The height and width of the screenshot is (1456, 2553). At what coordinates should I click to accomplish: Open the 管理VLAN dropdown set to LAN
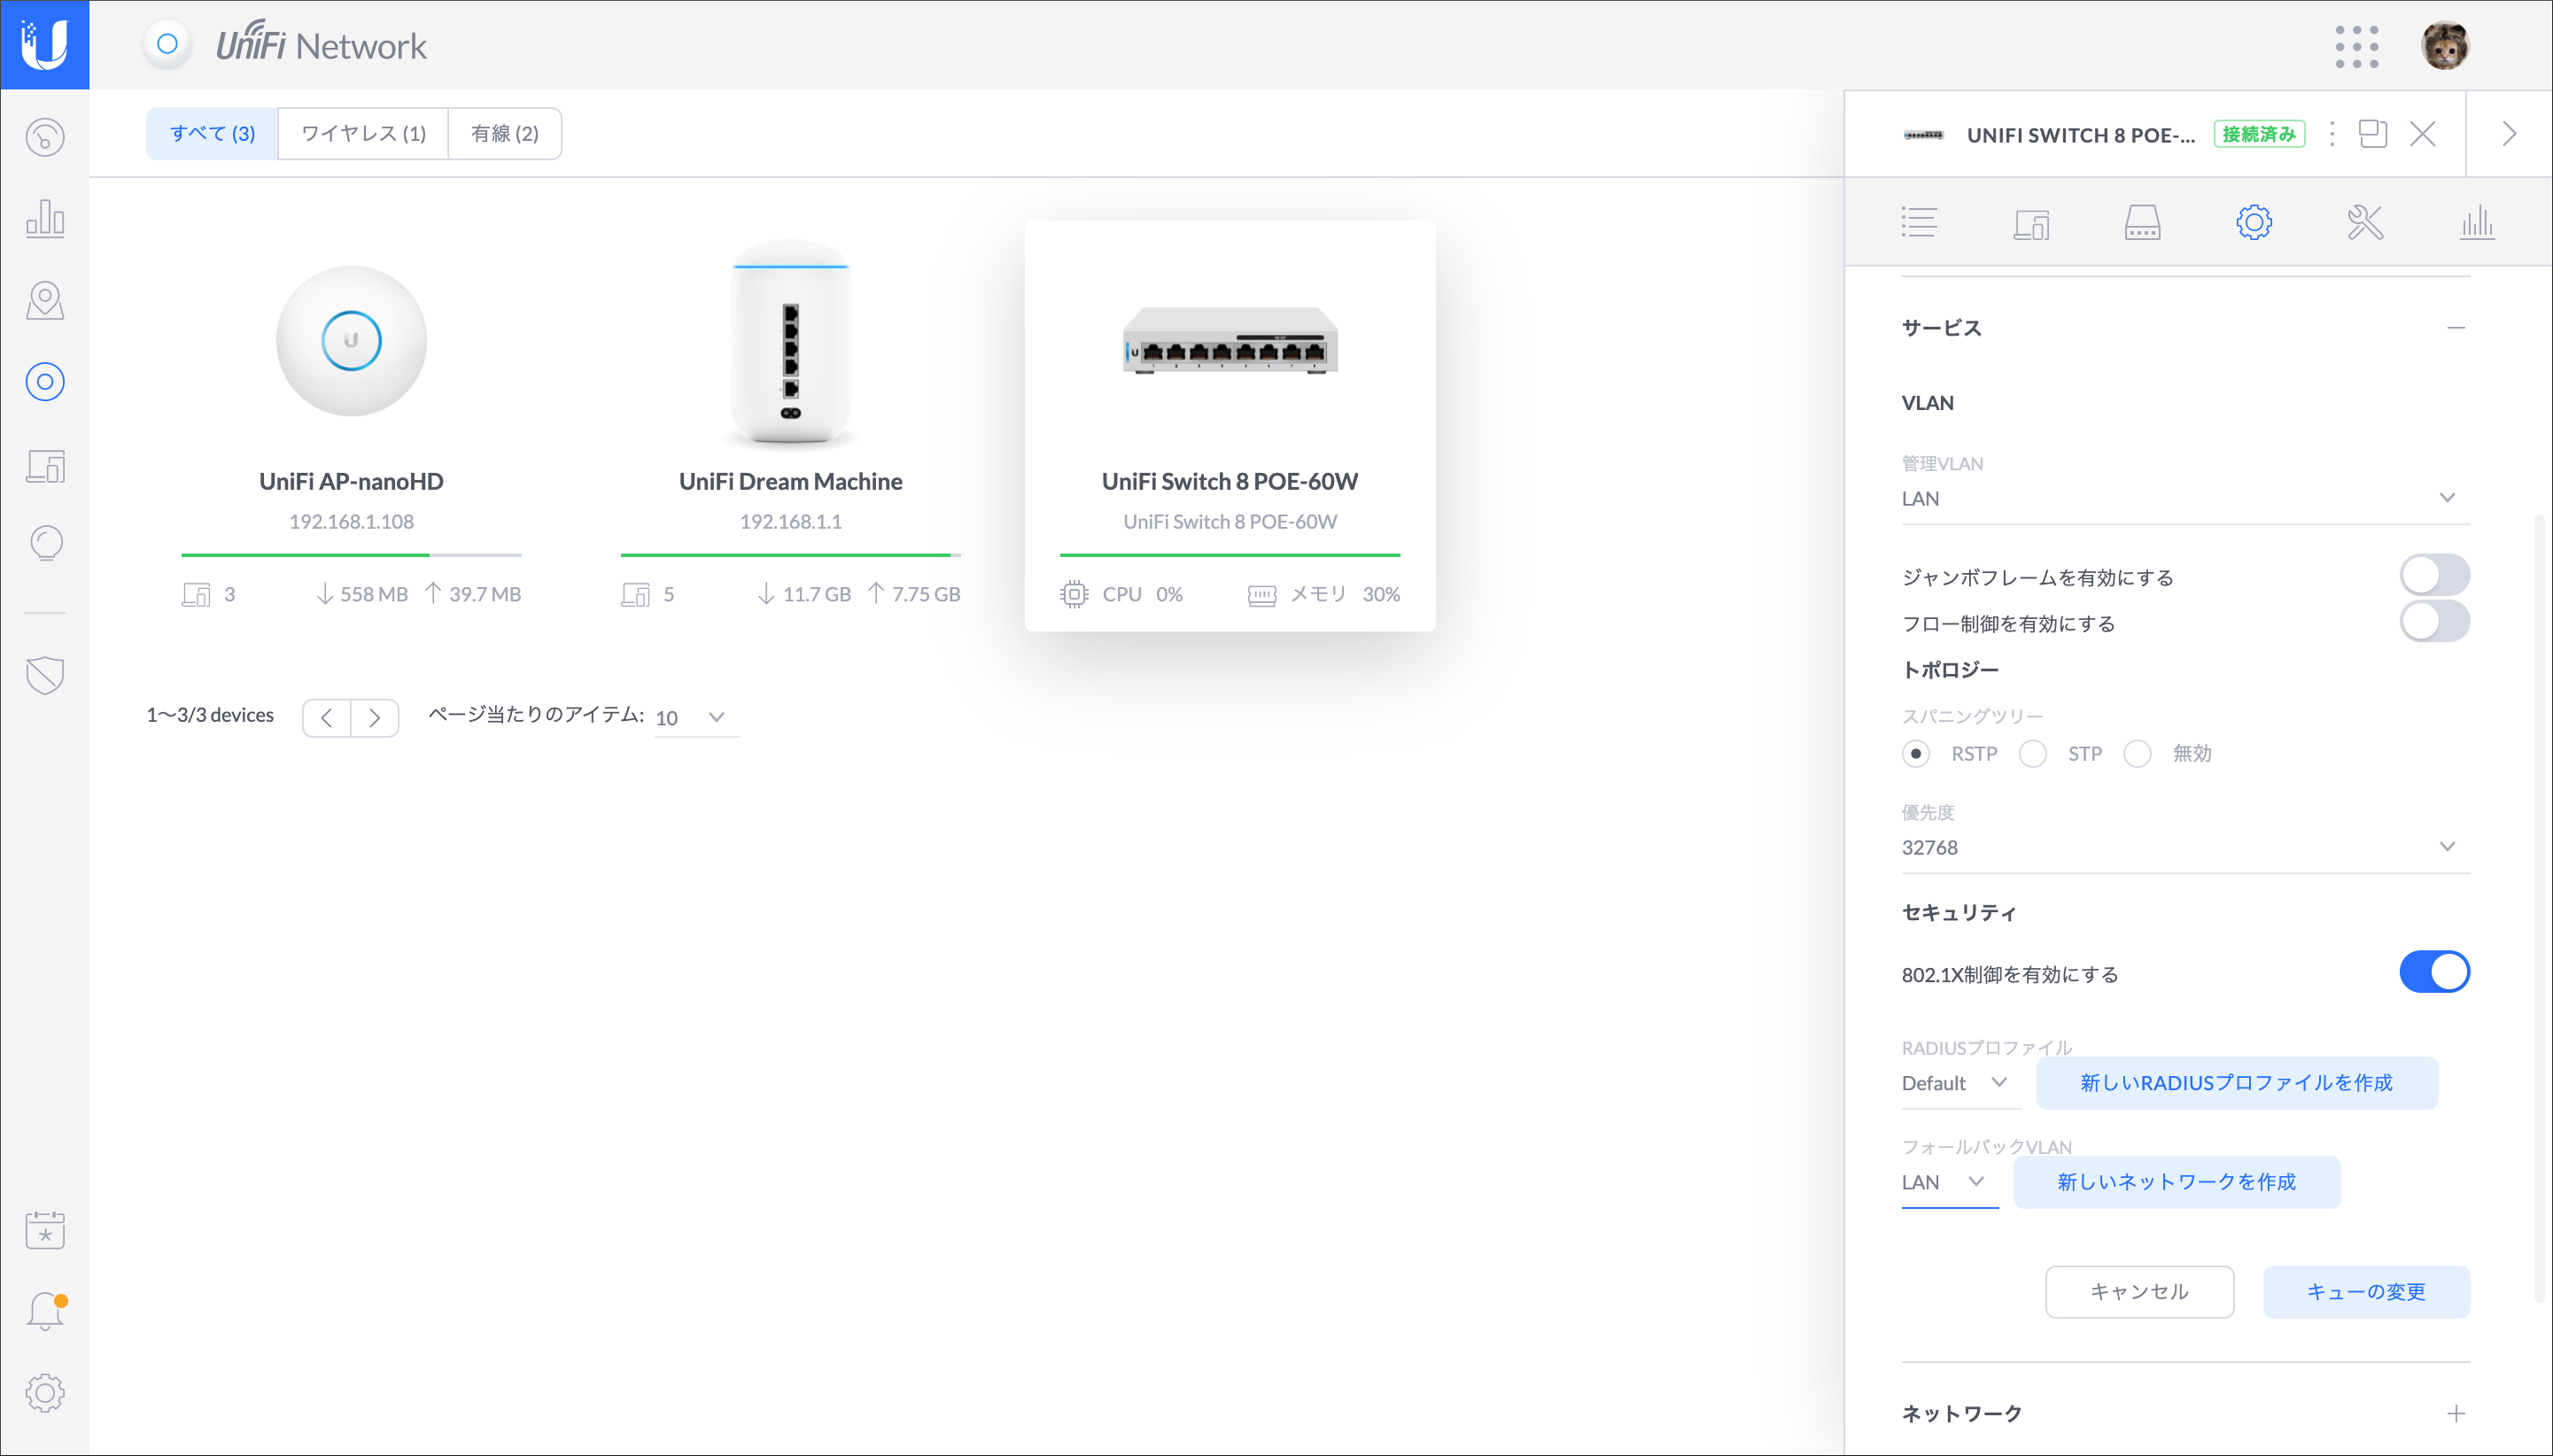pyautogui.click(x=2185, y=498)
